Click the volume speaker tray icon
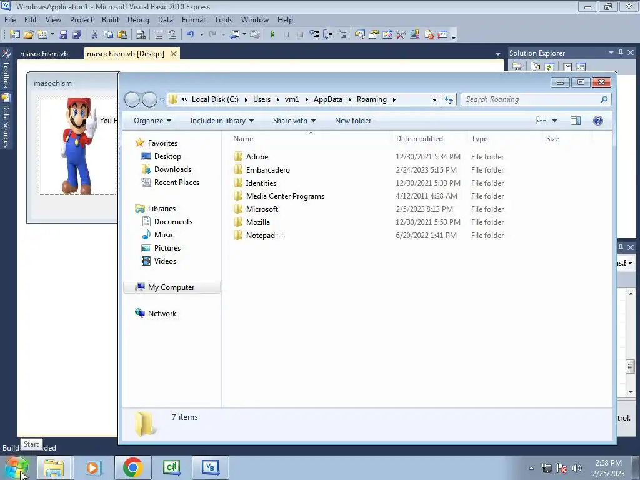The image size is (640, 480). pyautogui.click(x=577, y=467)
